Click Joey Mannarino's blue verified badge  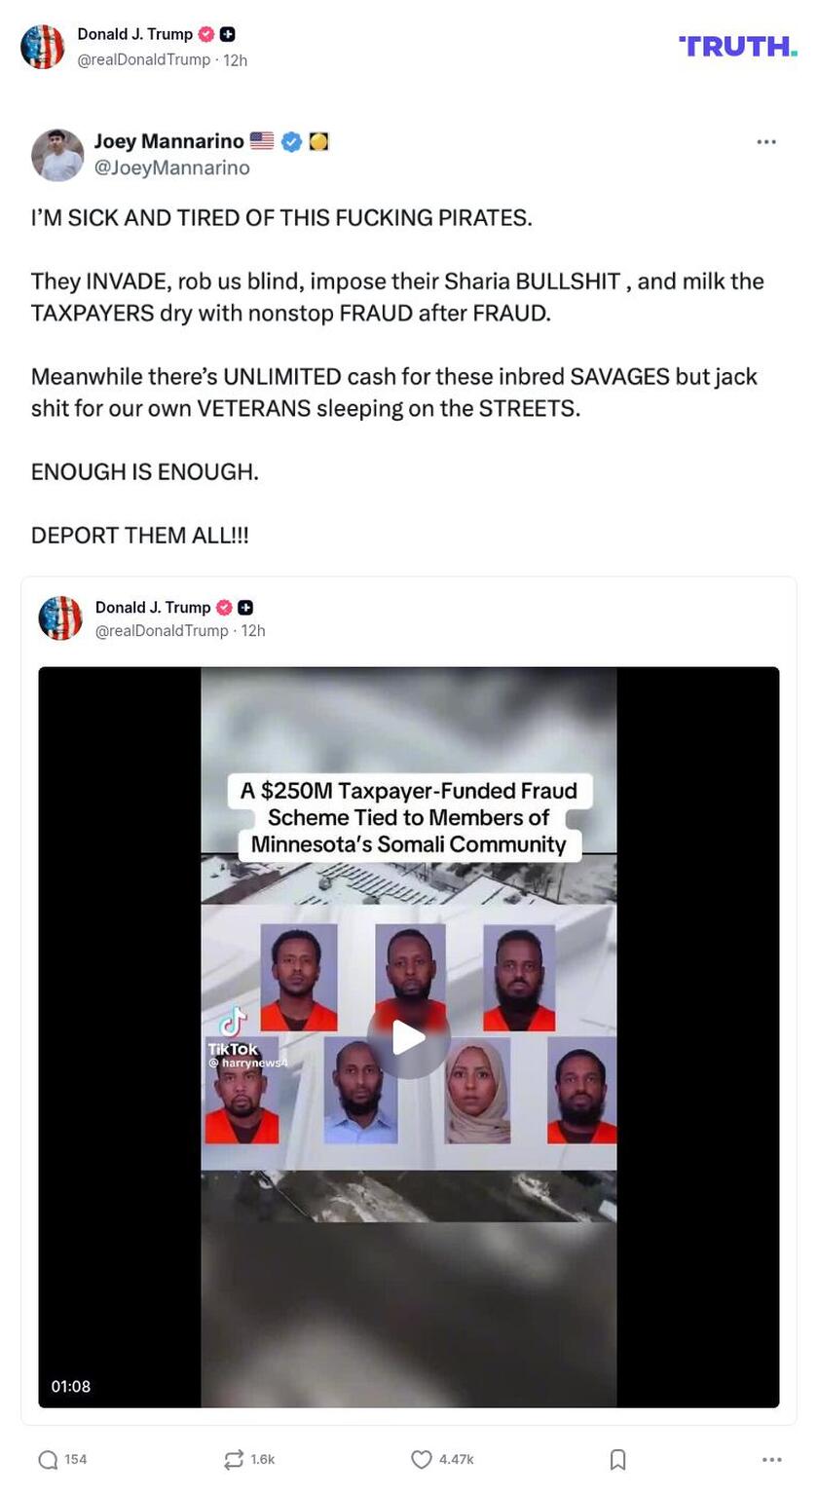pyautogui.click(x=291, y=141)
